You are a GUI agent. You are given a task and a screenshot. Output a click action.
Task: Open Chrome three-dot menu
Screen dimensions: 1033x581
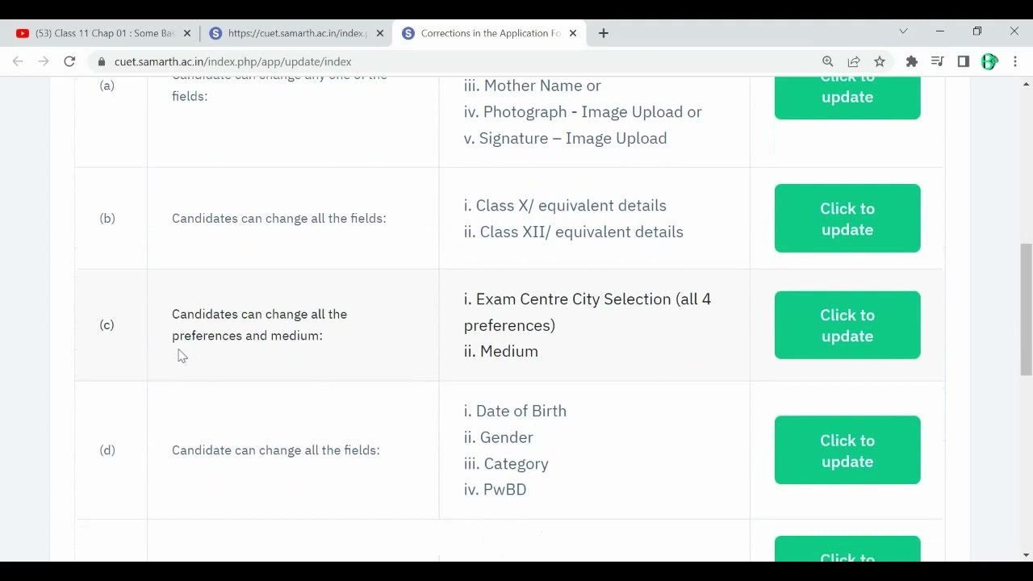[1015, 61]
